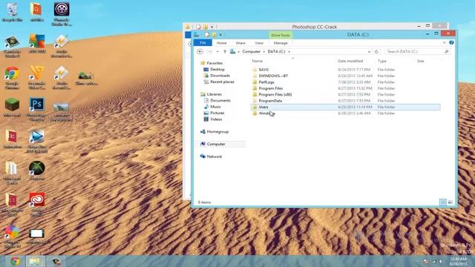Image resolution: width=475 pixels, height=267 pixels.
Task: Open the Minecraft grass block desktop icon
Action: click(x=12, y=108)
